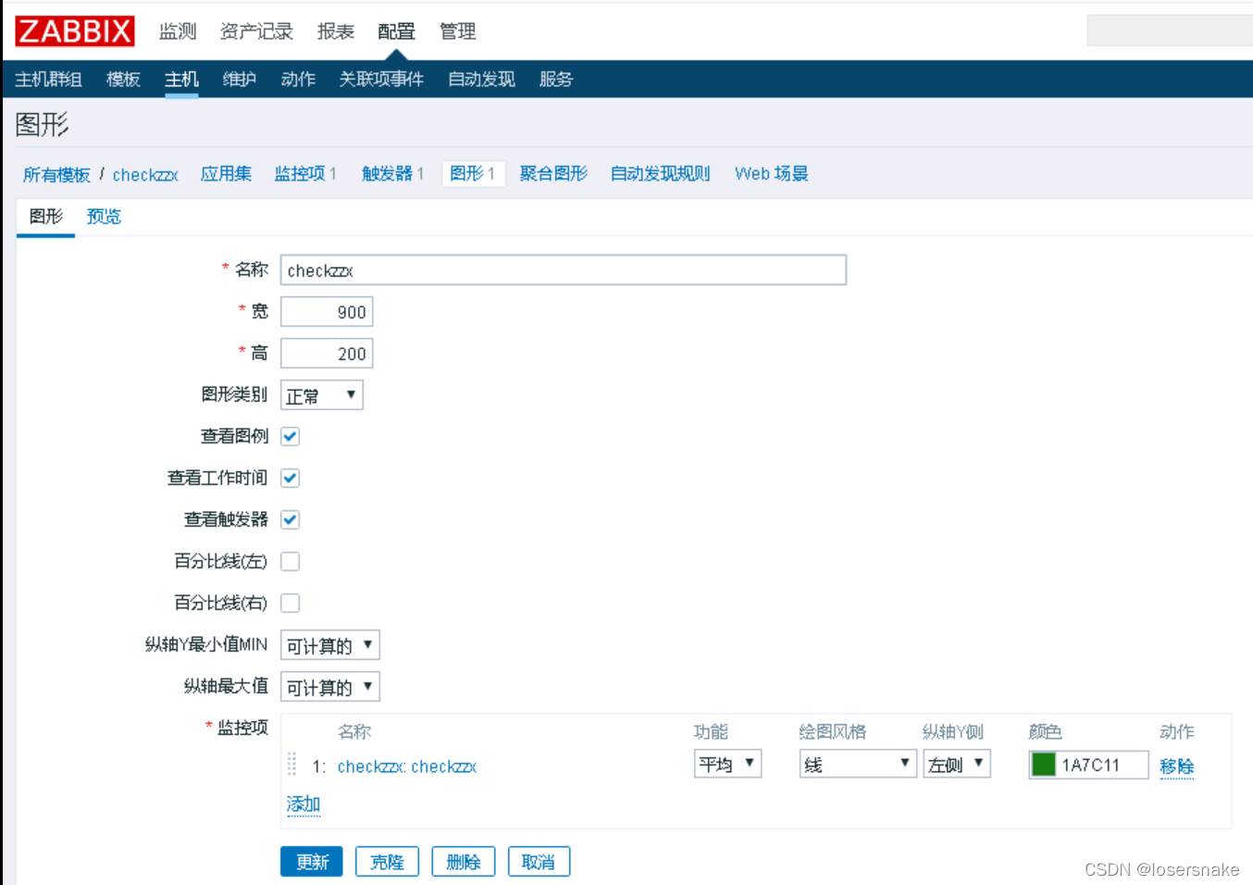
Task: Open the 资产记录 top menu
Action: (x=256, y=31)
